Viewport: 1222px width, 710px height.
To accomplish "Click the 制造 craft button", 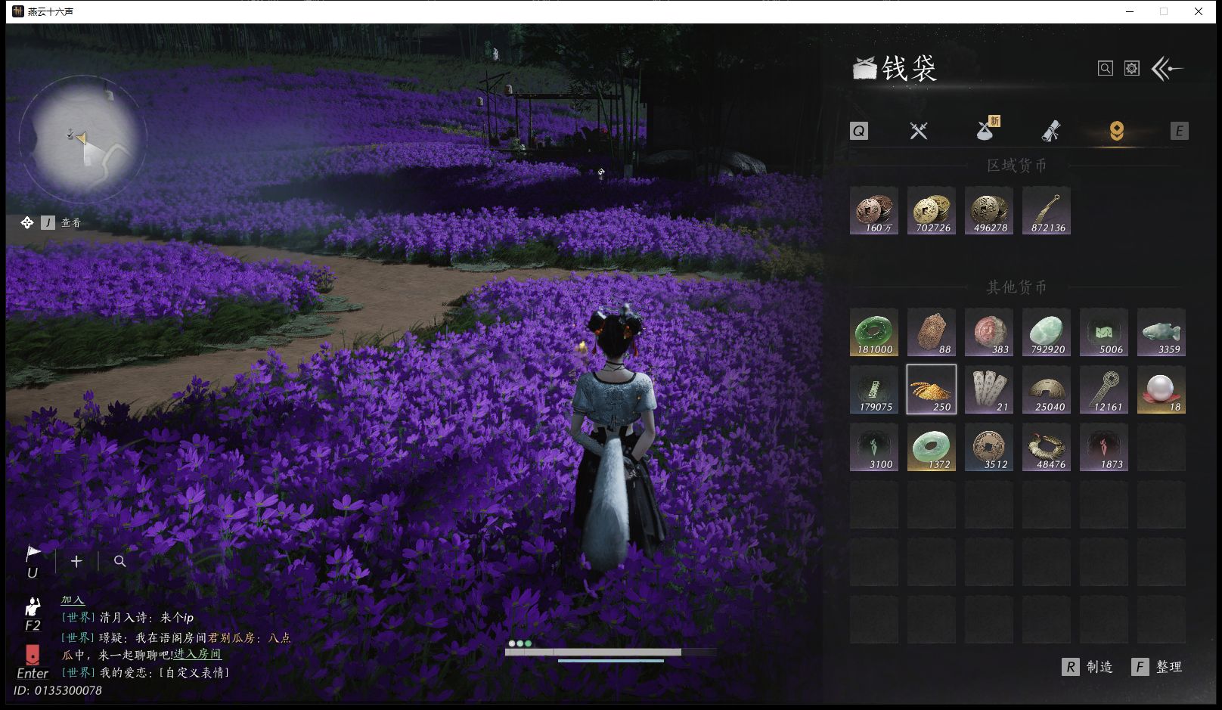I will [x=1087, y=667].
